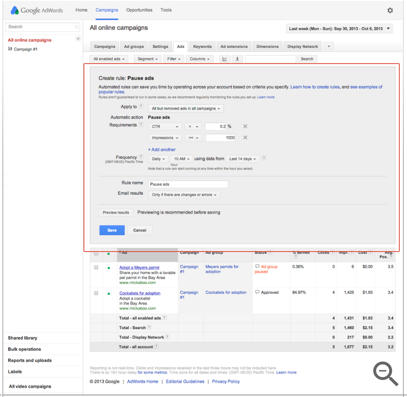This screenshot has width=407, height=397.
Task: Open Learn how to create rules link
Action: click(315, 87)
